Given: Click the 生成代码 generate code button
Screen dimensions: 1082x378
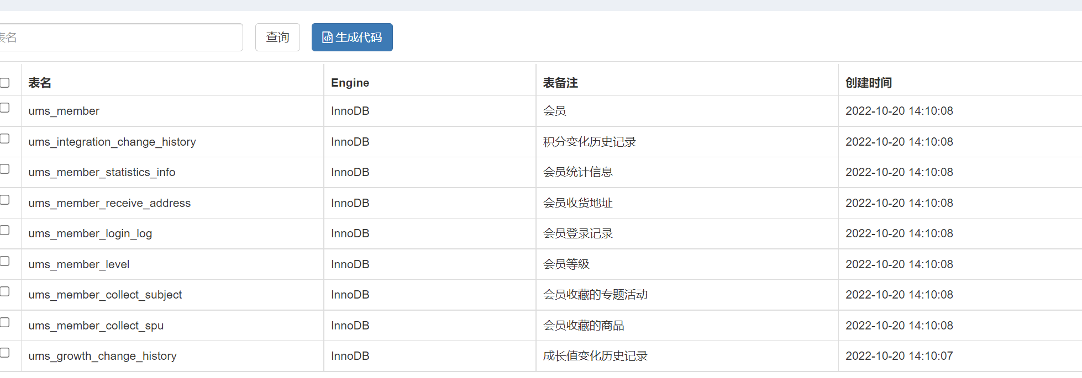Looking at the screenshot, I should [x=352, y=37].
